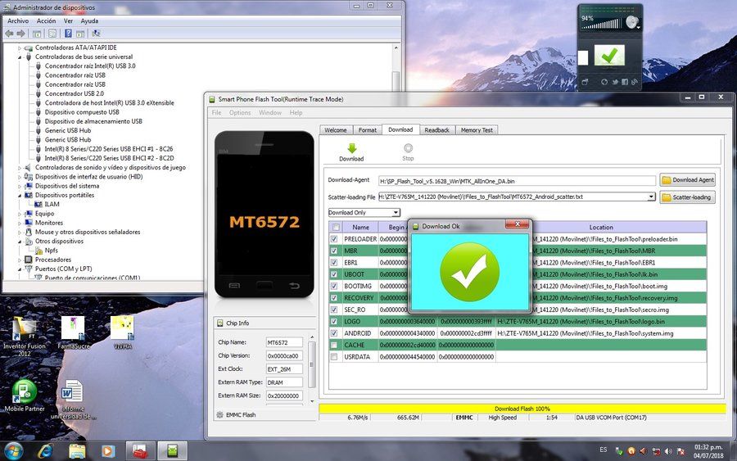Collapse the Otros dispositivos node
Screen dimensions: 737x461
point(20,242)
